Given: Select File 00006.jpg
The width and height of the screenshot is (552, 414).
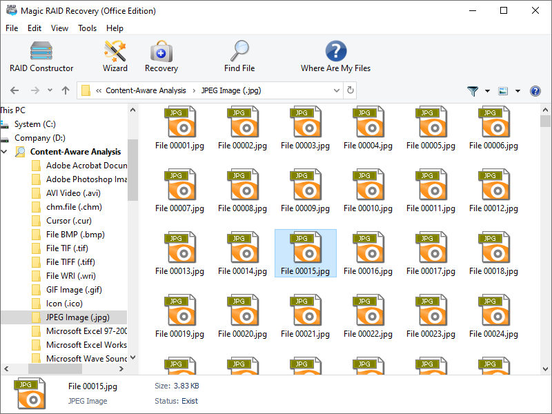Looking at the screenshot, I should pos(493,128).
